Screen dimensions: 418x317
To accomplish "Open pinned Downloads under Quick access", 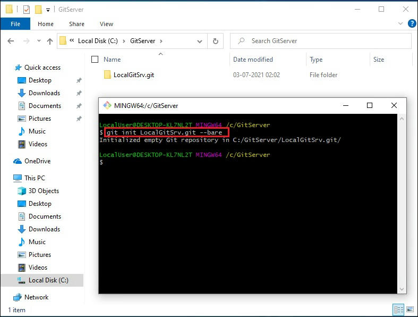I will 44,93.
